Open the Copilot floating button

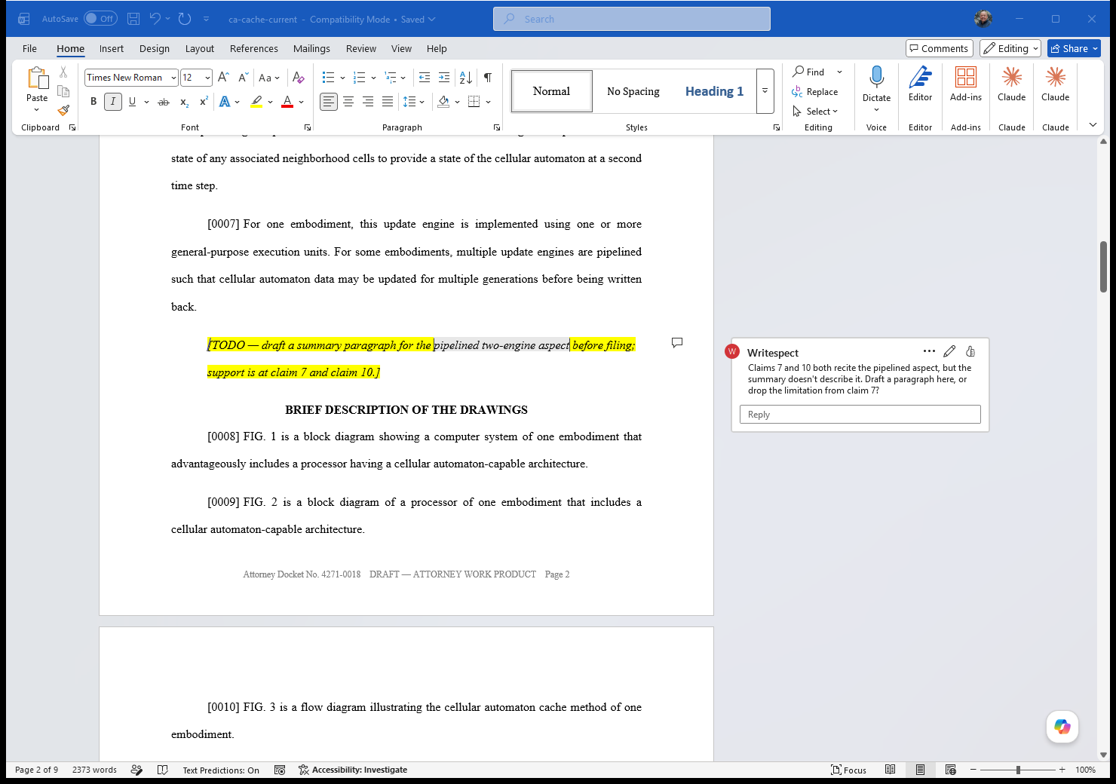1062,727
